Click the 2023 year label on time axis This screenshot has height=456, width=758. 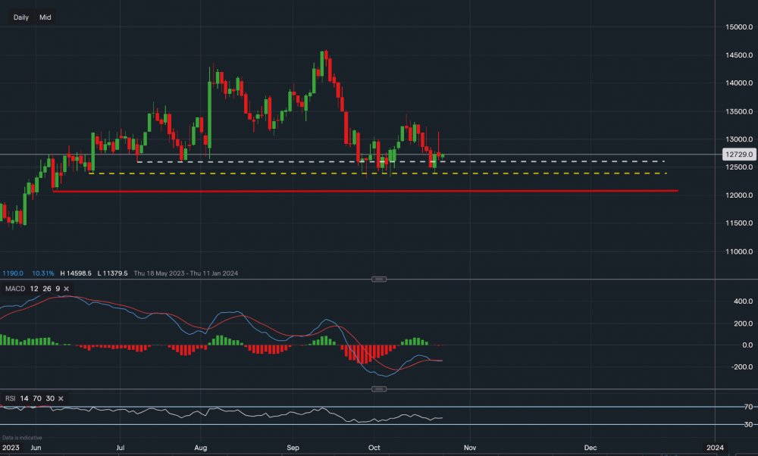tap(10, 448)
